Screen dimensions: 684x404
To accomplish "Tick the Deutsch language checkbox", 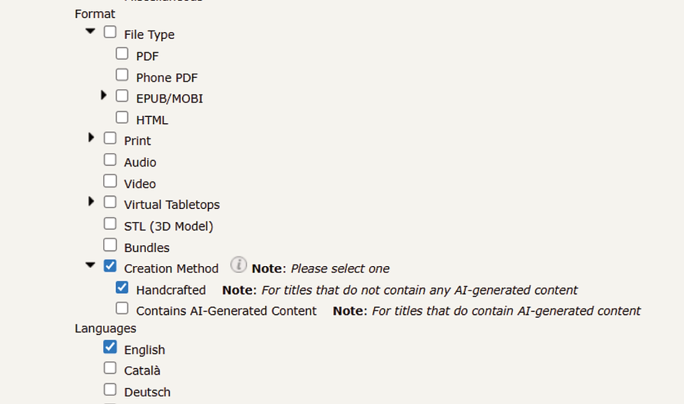I will 110,389.
